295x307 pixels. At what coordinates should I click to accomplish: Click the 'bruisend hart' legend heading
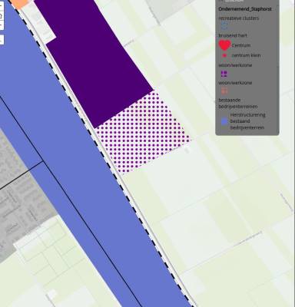[233, 35]
